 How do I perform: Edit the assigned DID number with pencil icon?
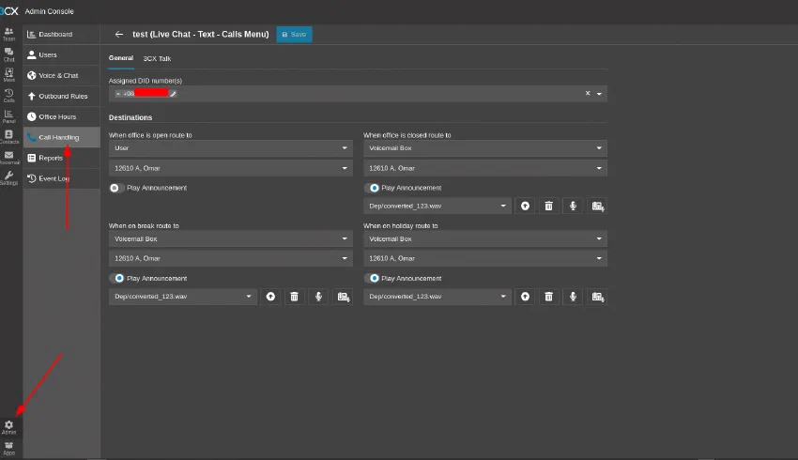pyautogui.click(x=173, y=94)
